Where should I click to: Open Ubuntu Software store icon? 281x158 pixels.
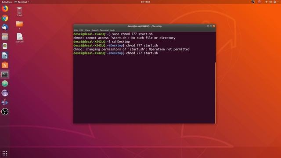click(5, 65)
